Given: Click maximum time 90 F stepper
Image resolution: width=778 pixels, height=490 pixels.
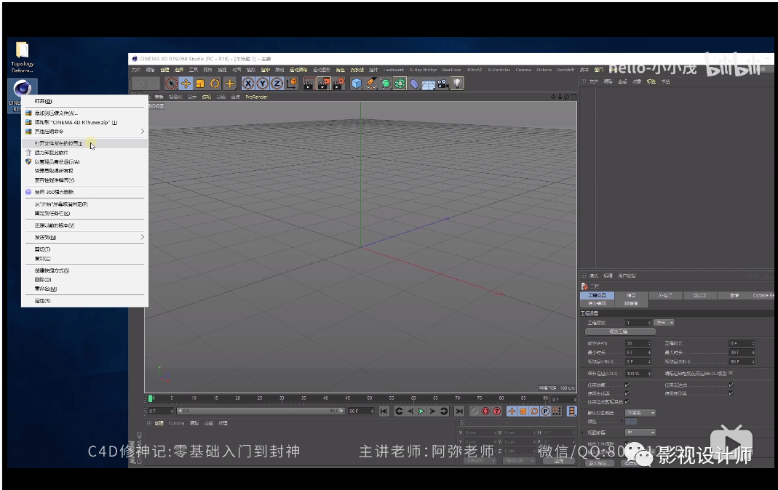Looking at the screenshot, I should pyautogui.click(x=753, y=353).
